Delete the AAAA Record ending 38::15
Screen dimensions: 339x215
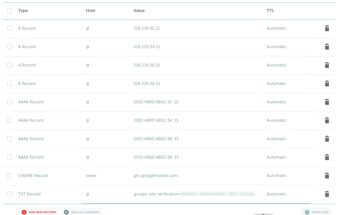[327, 157]
